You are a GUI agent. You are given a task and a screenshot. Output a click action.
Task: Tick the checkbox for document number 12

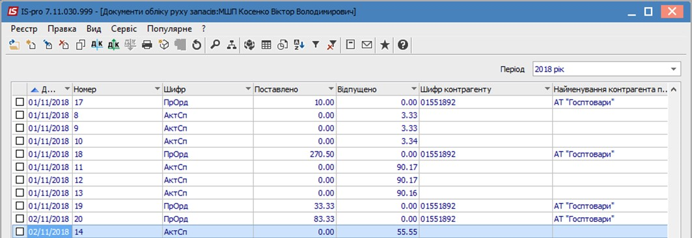click(20, 180)
